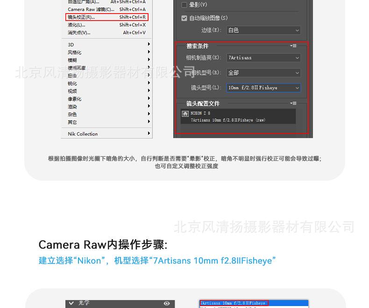Image resolution: width=369 pixels, height=308 pixels.
Task: Toggle the eye icon in the 光学 panel
Action: (167, 304)
